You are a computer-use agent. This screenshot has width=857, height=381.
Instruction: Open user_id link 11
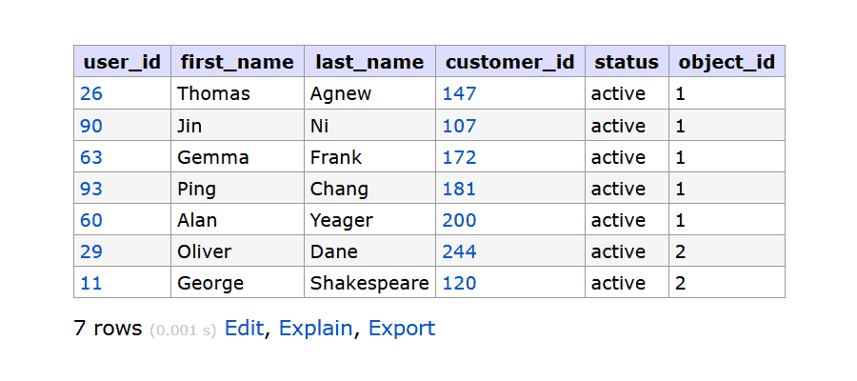pos(90,283)
